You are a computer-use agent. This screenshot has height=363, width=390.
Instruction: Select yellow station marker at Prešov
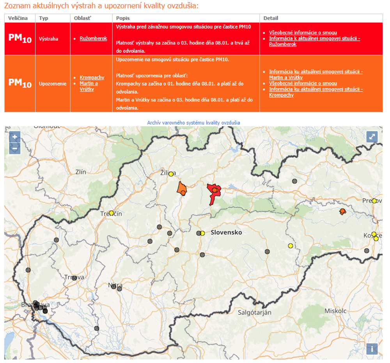pos(374,201)
